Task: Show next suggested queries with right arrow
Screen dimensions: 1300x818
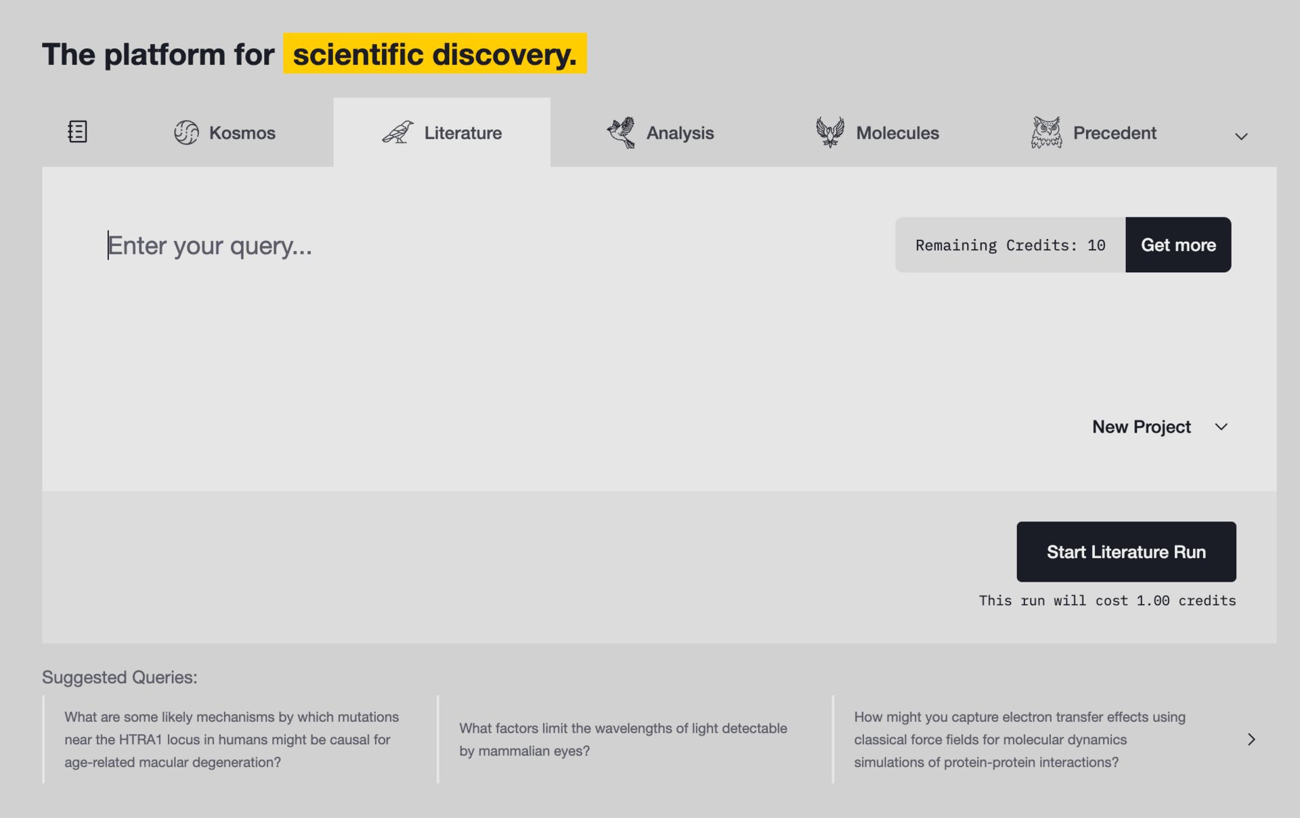Action: point(1251,739)
